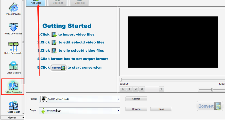The height and width of the screenshot is (120, 225).
Task: Play the video preview
Action: click(x=123, y=89)
